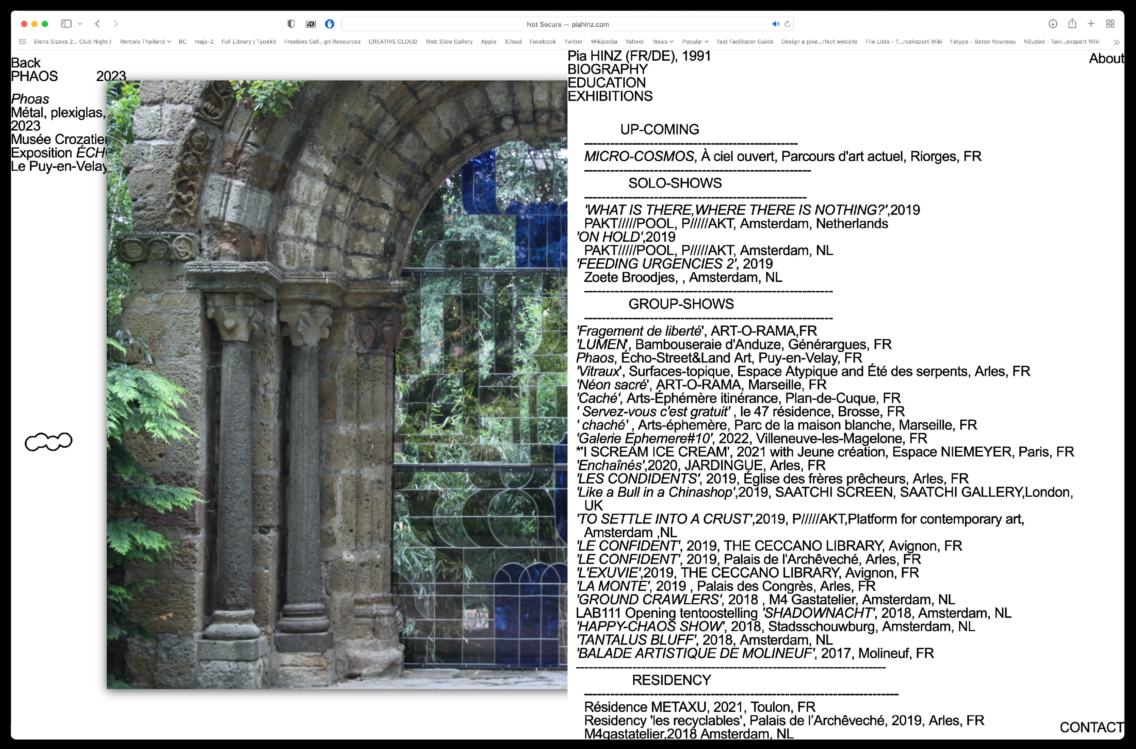Screen dimensions: 1136x749
Task: Open the CONTACT link
Action: pyautogui.click(x=1091, y=727)
